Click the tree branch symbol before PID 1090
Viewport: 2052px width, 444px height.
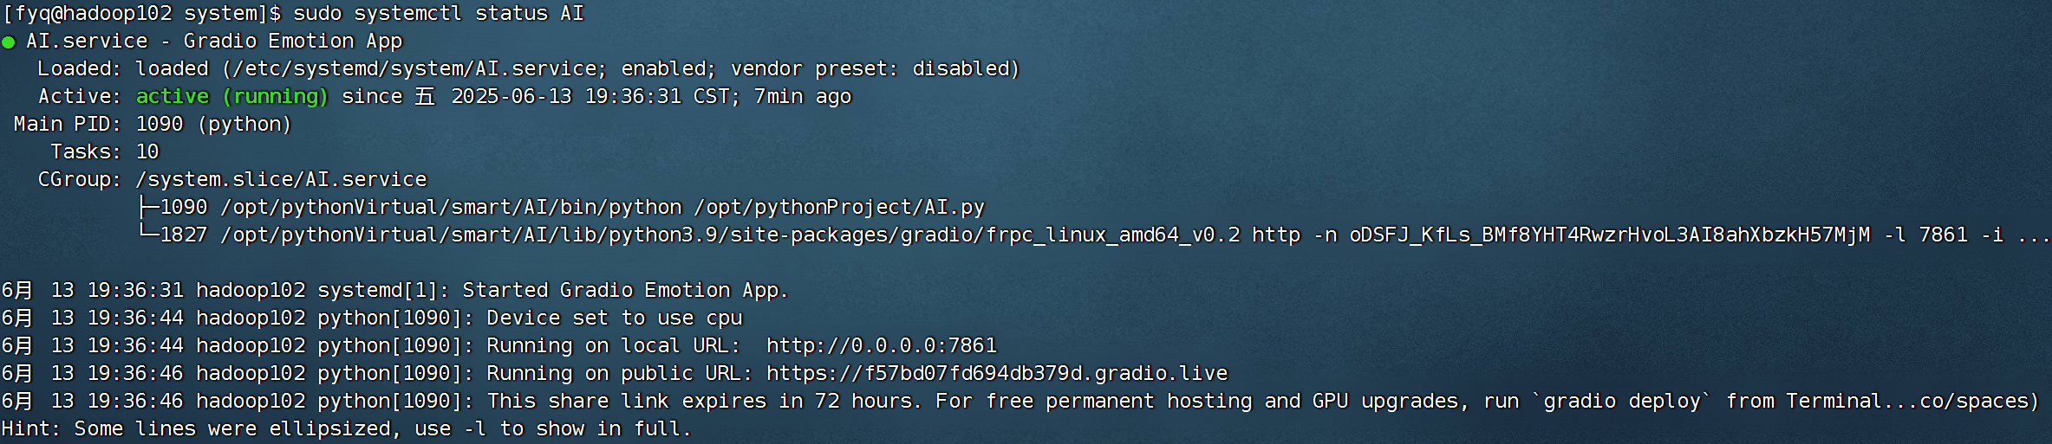point(148,207)
